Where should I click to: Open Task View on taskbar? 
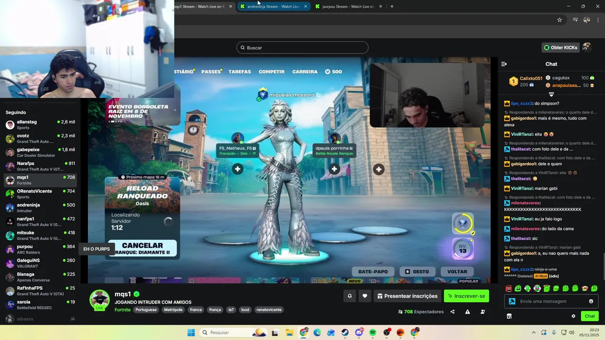(x=275, y=332)
